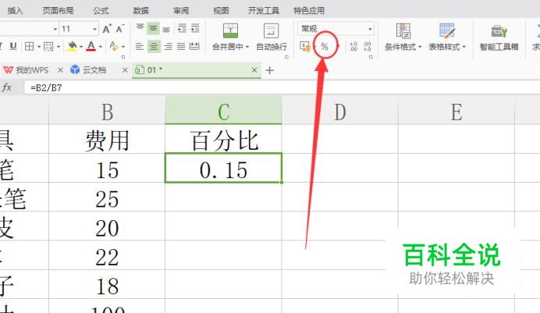Viewport: 540px width, 313px height.
Task: Expand the font size 11 dropdown
Action: (x=94, y=29)
